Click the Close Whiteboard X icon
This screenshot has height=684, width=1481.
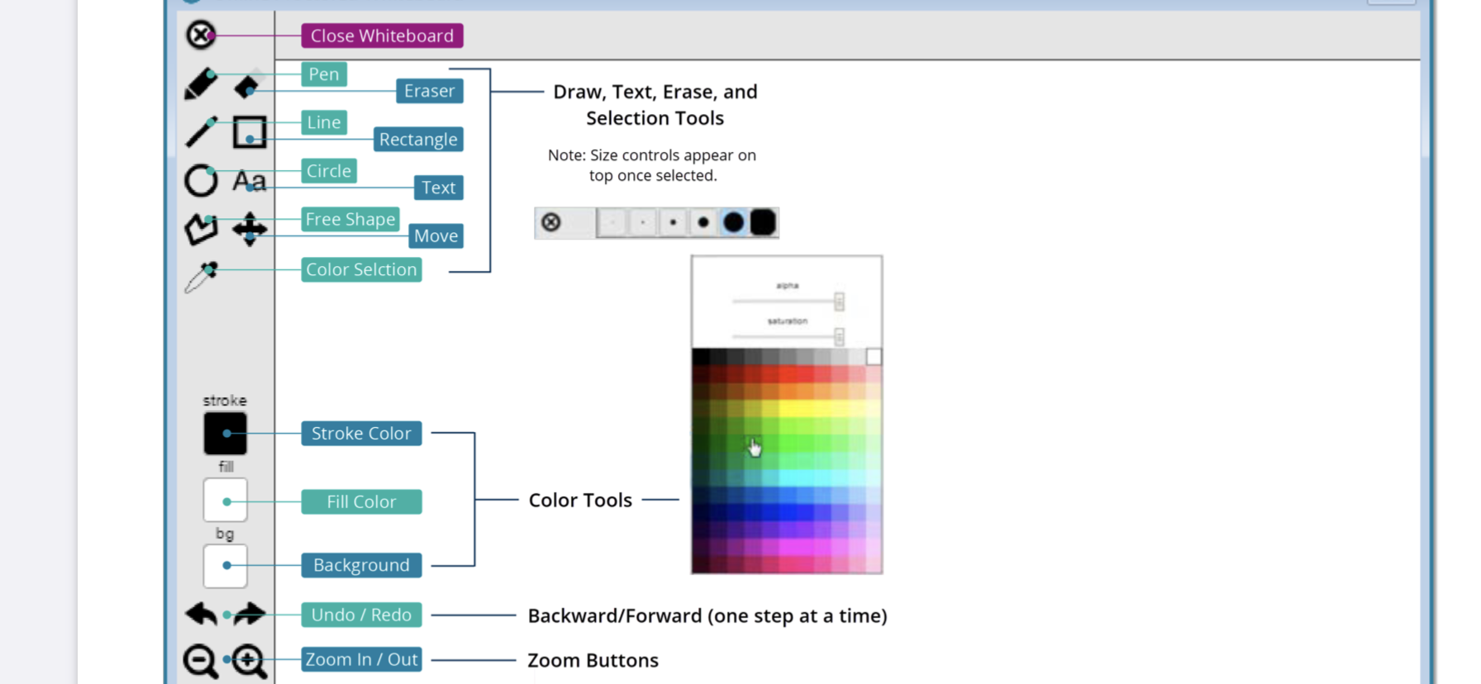coord(200,36)
